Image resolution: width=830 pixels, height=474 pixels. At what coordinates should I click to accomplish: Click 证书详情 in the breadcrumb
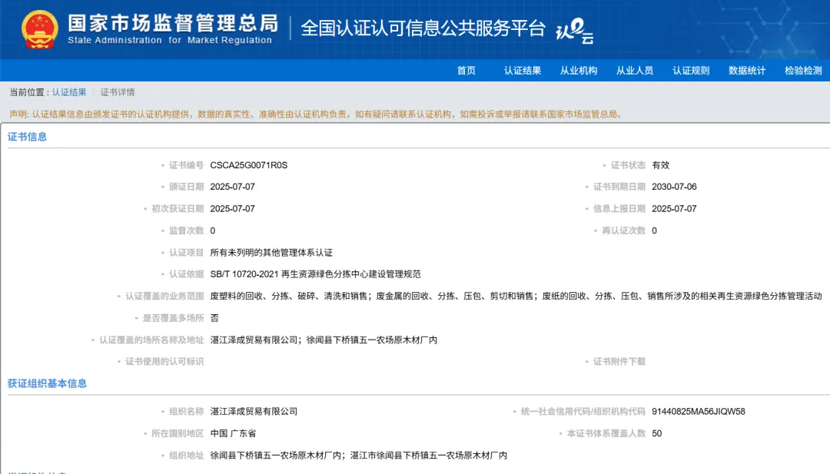point(118,92)
